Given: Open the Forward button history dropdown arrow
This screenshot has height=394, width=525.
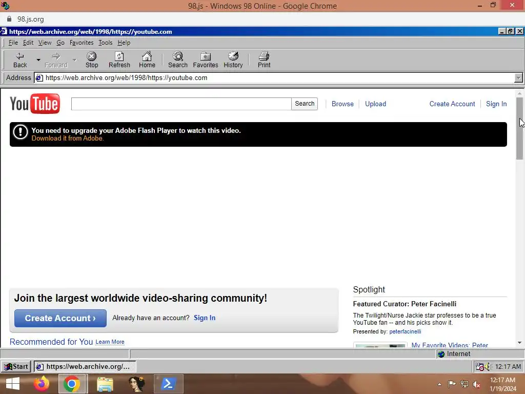Looking at the screenshot, I should point(75,60).
